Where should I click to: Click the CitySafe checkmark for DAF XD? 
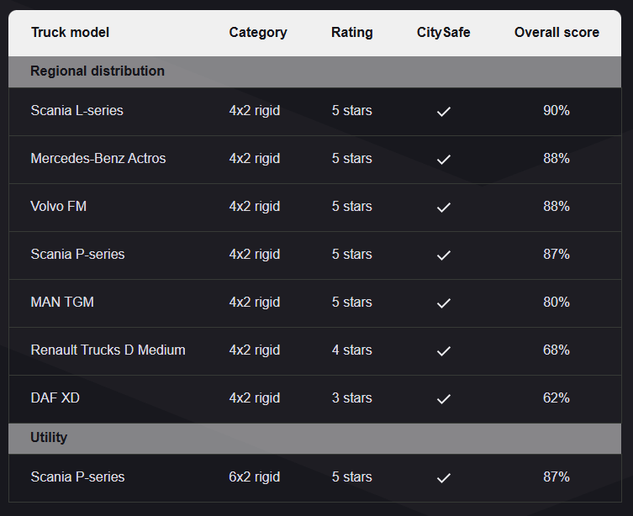pos(444,398)
